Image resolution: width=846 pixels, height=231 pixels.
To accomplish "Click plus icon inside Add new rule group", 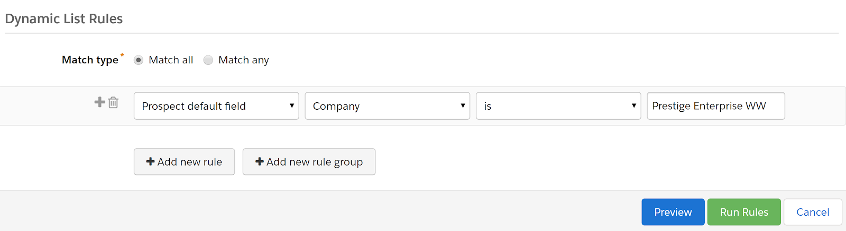I will coord(259,161).
